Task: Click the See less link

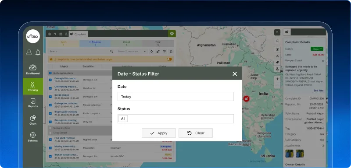Action: click(x=319, y=91)
